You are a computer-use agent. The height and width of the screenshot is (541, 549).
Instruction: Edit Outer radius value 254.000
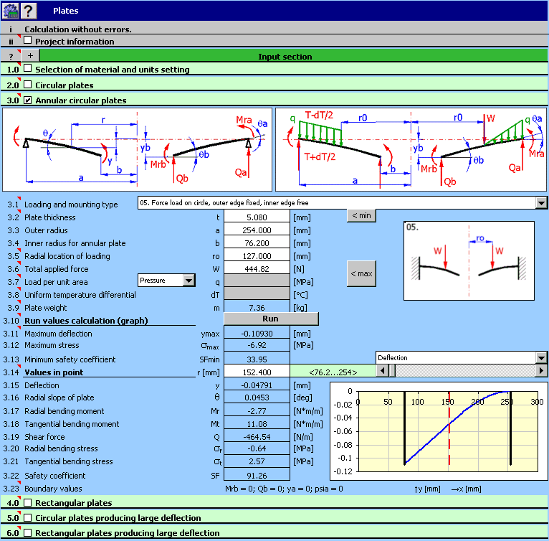coord(257,230)
